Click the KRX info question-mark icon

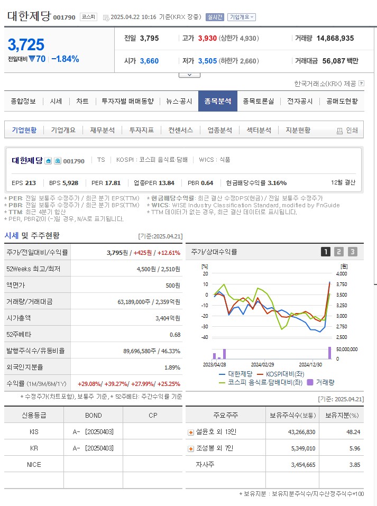[362, 83]
